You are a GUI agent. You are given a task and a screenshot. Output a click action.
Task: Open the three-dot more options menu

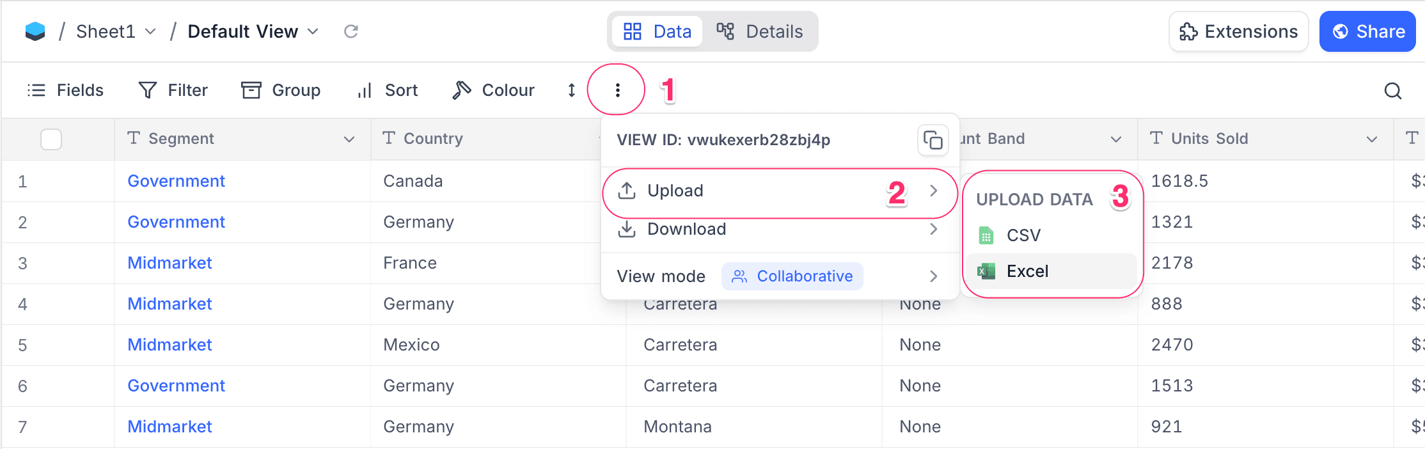point(617,90)
